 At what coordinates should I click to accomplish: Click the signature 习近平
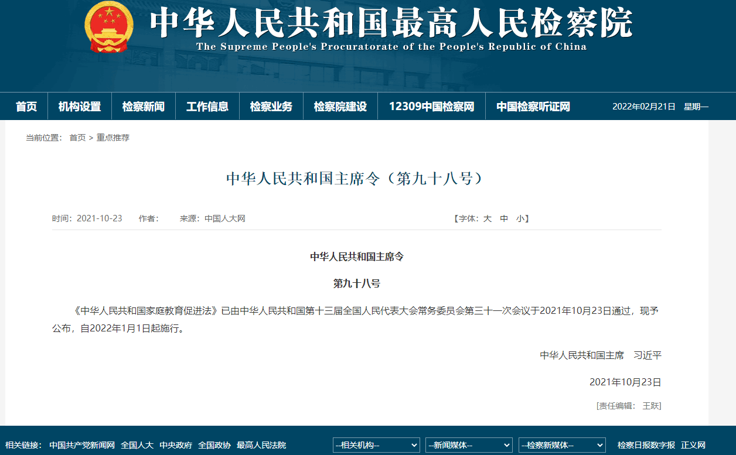(x=648, y=355)
